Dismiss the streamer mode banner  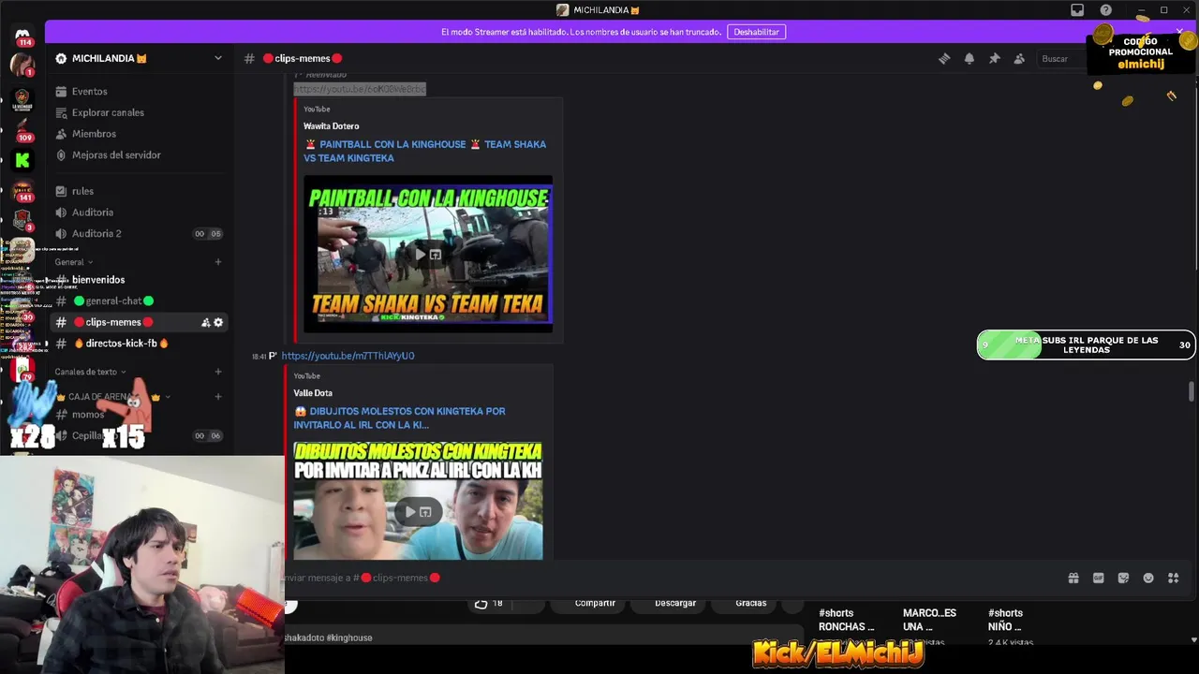point(1179,32)
